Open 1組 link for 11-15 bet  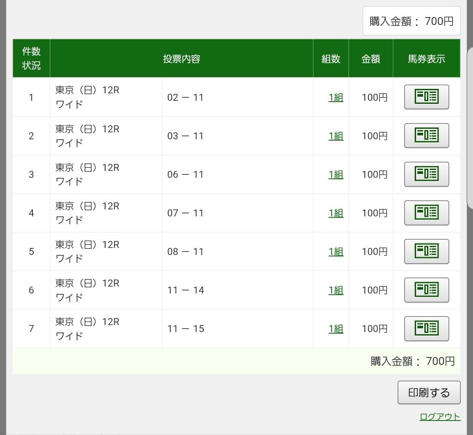(x=335, y=329)
